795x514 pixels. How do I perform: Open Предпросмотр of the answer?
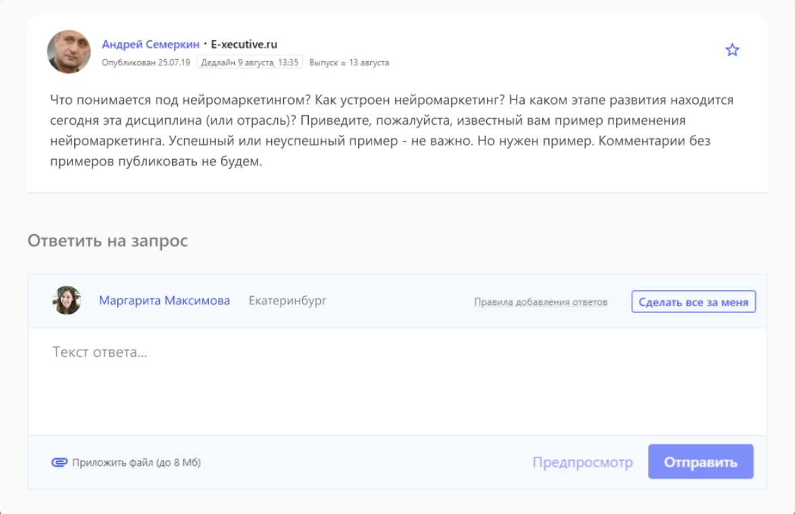tap(583, 463)
